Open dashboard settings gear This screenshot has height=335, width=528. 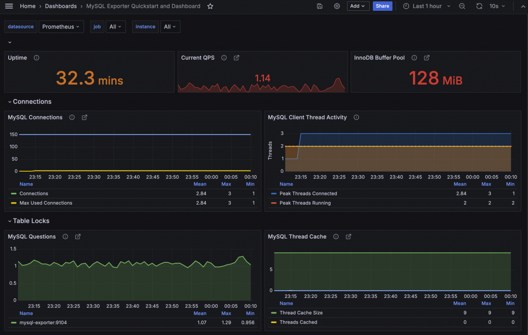click(337, 6)
